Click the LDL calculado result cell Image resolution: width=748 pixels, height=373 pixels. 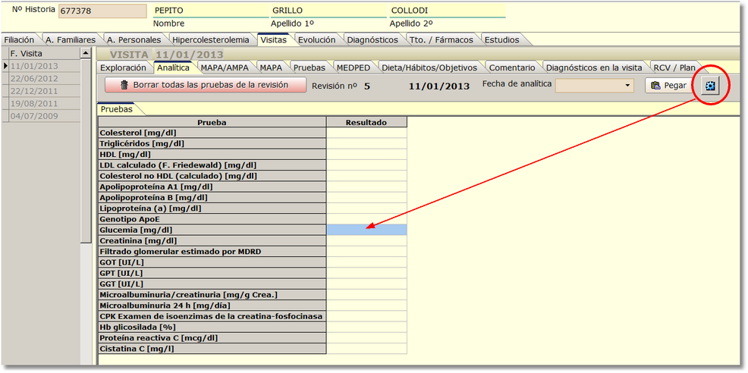[x=367, y=165]
